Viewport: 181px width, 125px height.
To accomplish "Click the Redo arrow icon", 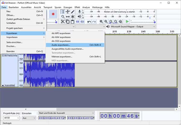I will [x=94, y=22].
